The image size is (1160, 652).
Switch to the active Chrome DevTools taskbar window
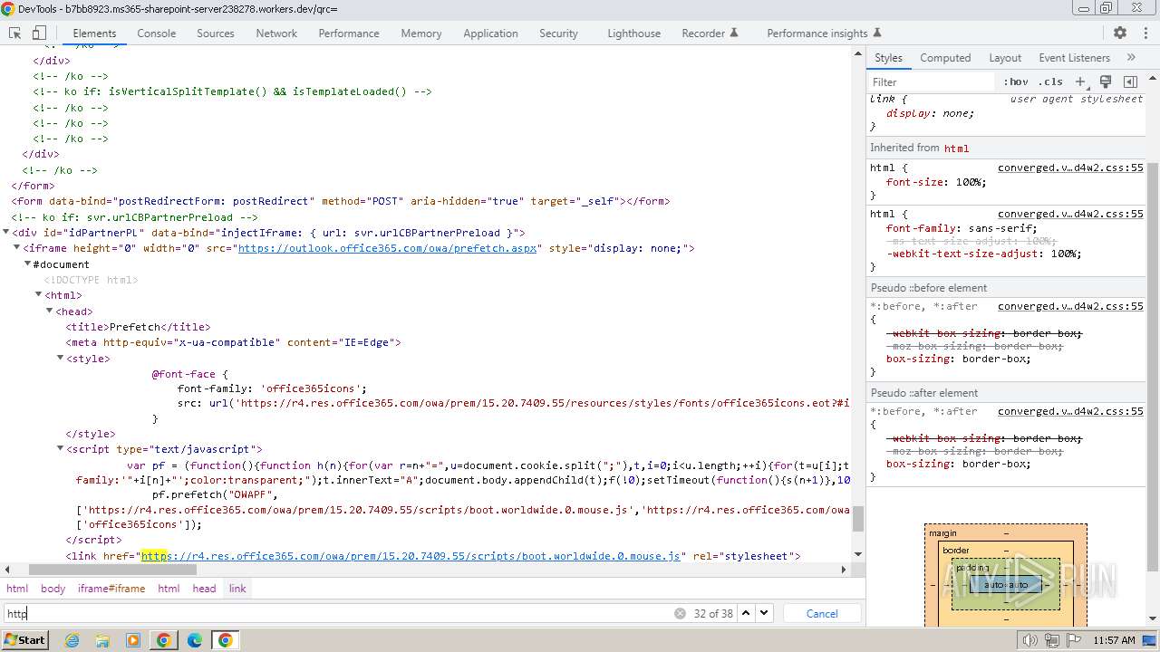click(225, 640)
